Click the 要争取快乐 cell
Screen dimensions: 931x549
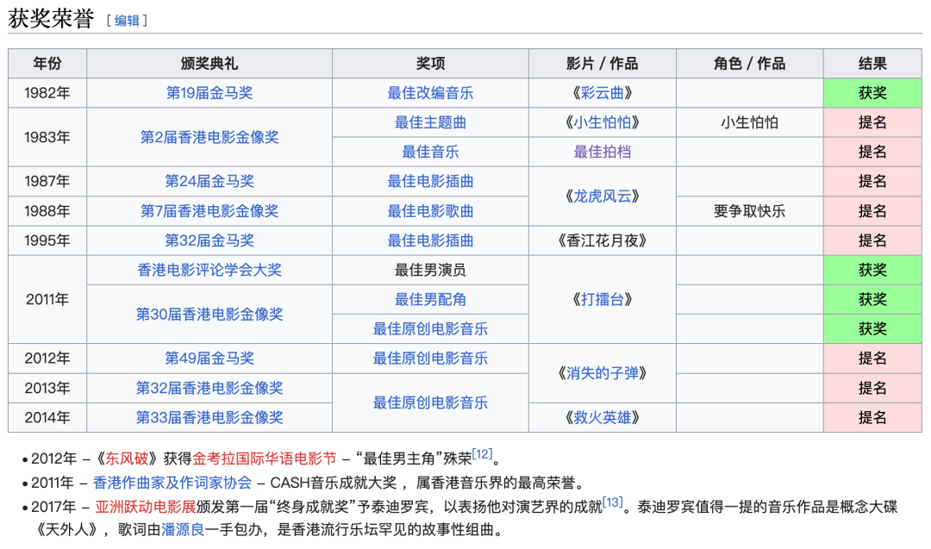[x=750, y=210]
